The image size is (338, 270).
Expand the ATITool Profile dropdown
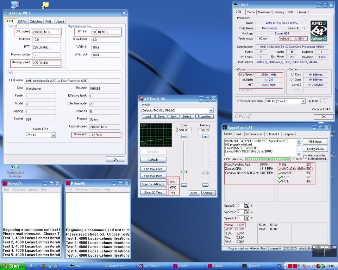[211, 110]
